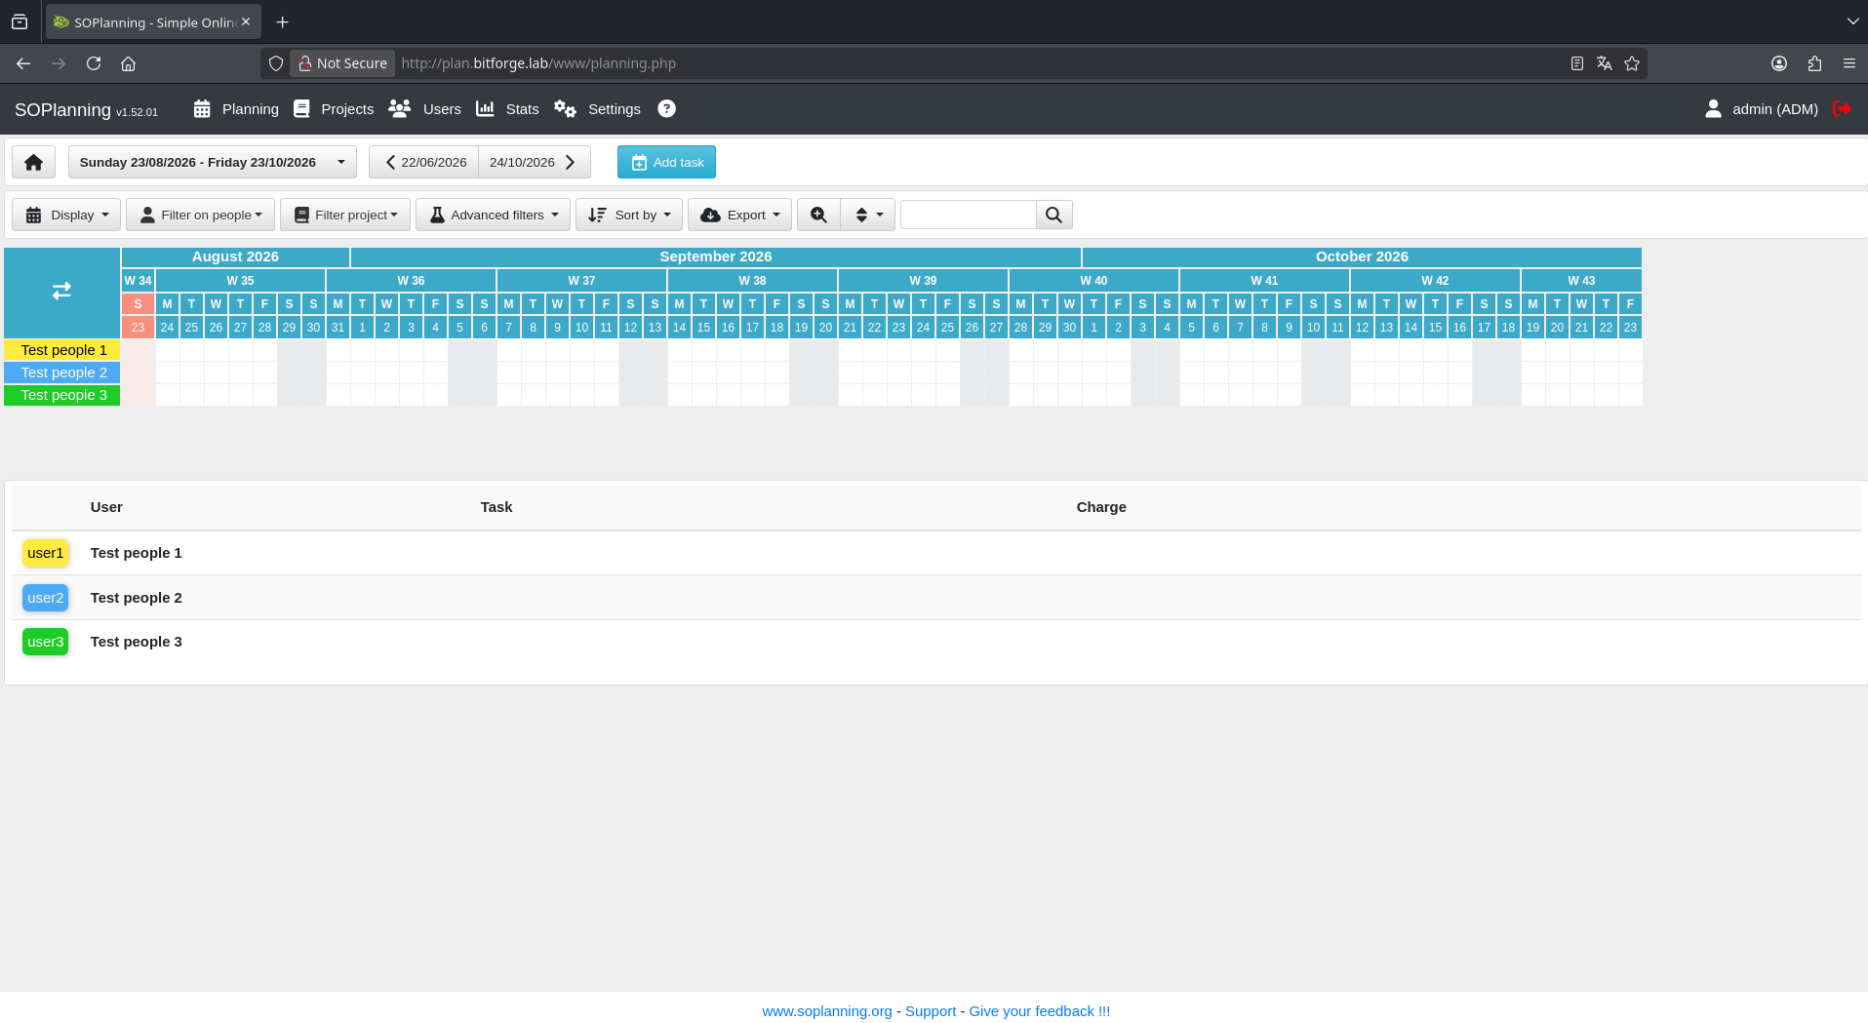Click the August 2026 month header
This screenshot has height=1023, width=1868.
[x=235, y=256]
